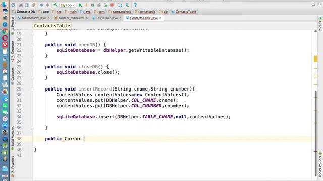
Task: Click the Profile app icon in the toolbar
Action: (99, 5)
